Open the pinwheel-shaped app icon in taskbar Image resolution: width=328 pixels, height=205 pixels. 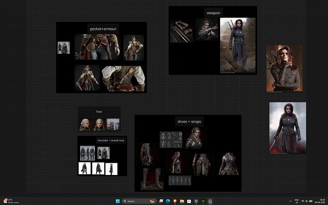pyautogui.click(x=196, y=201)
